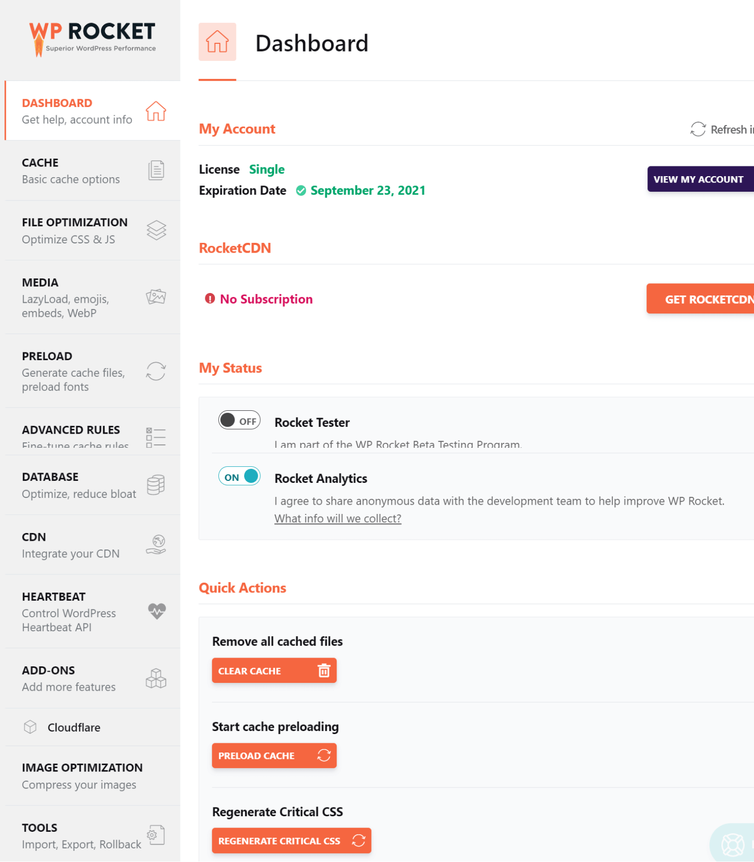Click the 'My Account' heading
The image size is (754, 862).
tap(237, 129)
